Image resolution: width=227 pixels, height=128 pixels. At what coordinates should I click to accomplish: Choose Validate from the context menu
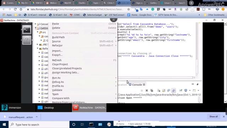click(x=83, y=90)
